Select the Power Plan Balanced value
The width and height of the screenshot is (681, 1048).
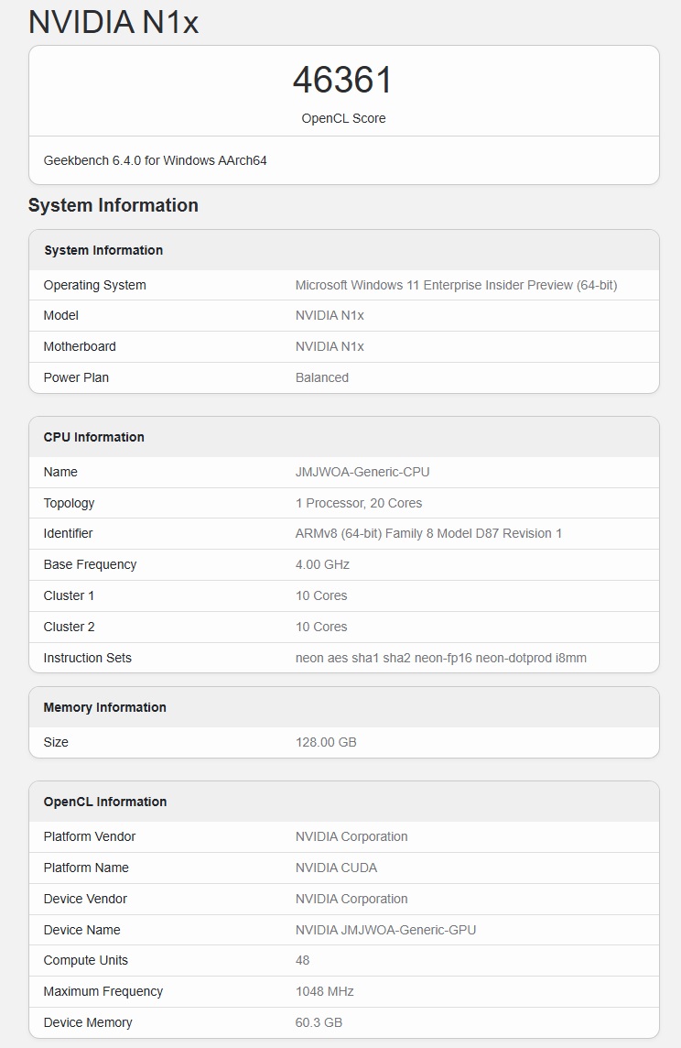[322, 377]
